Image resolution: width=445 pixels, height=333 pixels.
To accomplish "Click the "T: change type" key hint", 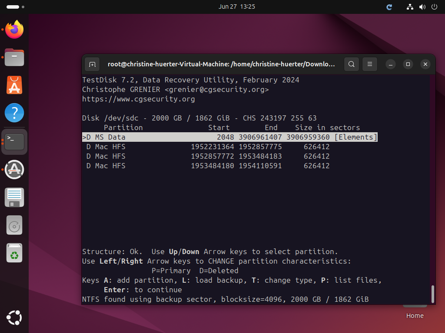I will (x=284, y=281).
